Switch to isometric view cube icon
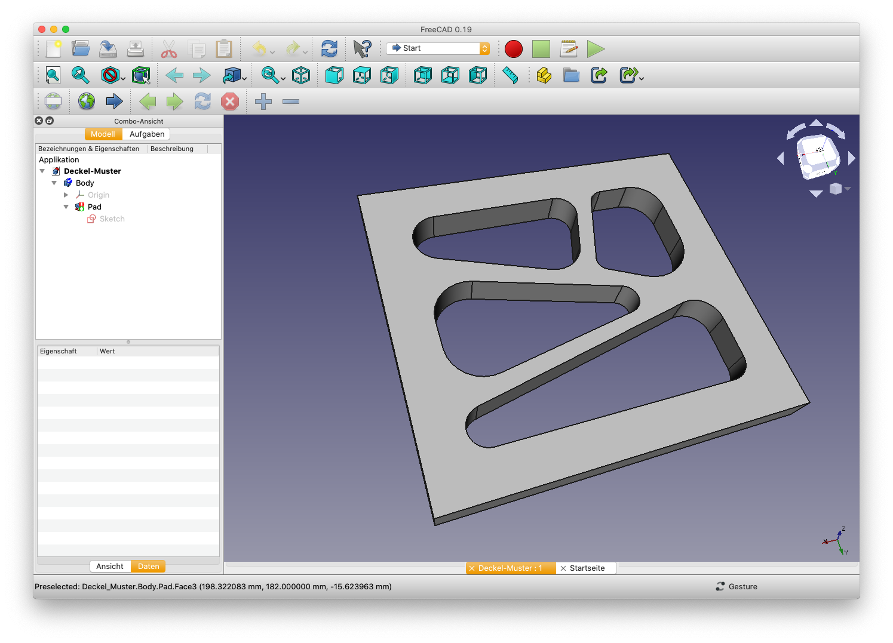The image size is (893, 643). click(x=301, y=75)
